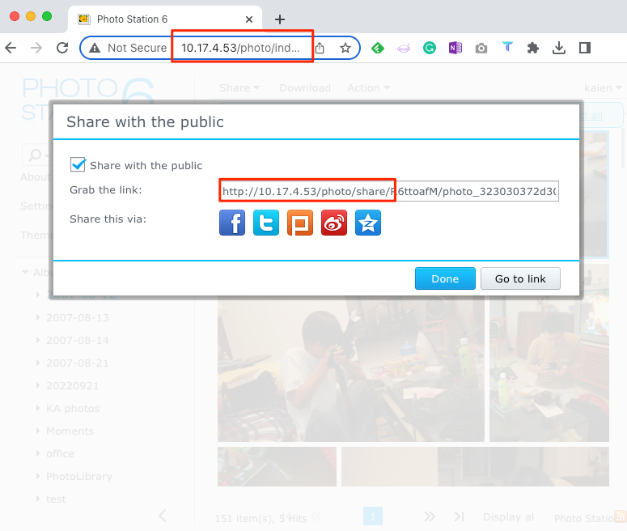Open browser downloads
Image resolution: width=627 pixels, height=531 pixels.
(558, 48)
